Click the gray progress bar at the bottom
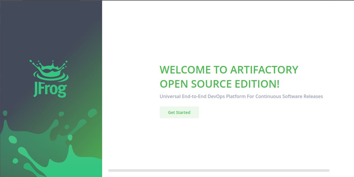 (x=219, y=171)
